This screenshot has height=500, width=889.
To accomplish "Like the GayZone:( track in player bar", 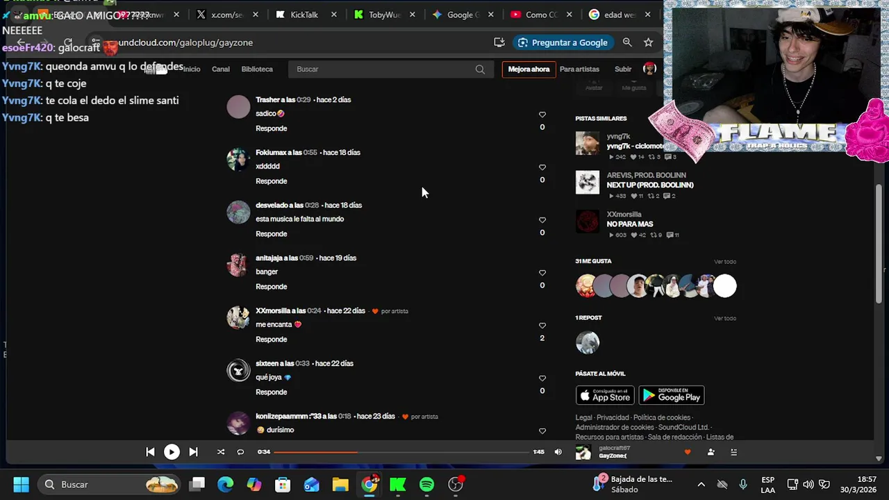I will [x=688, y=452].
